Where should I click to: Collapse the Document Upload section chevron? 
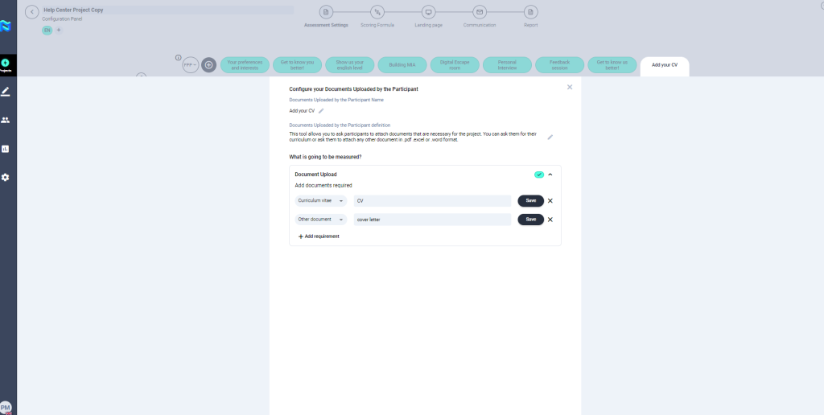[550, 175]
